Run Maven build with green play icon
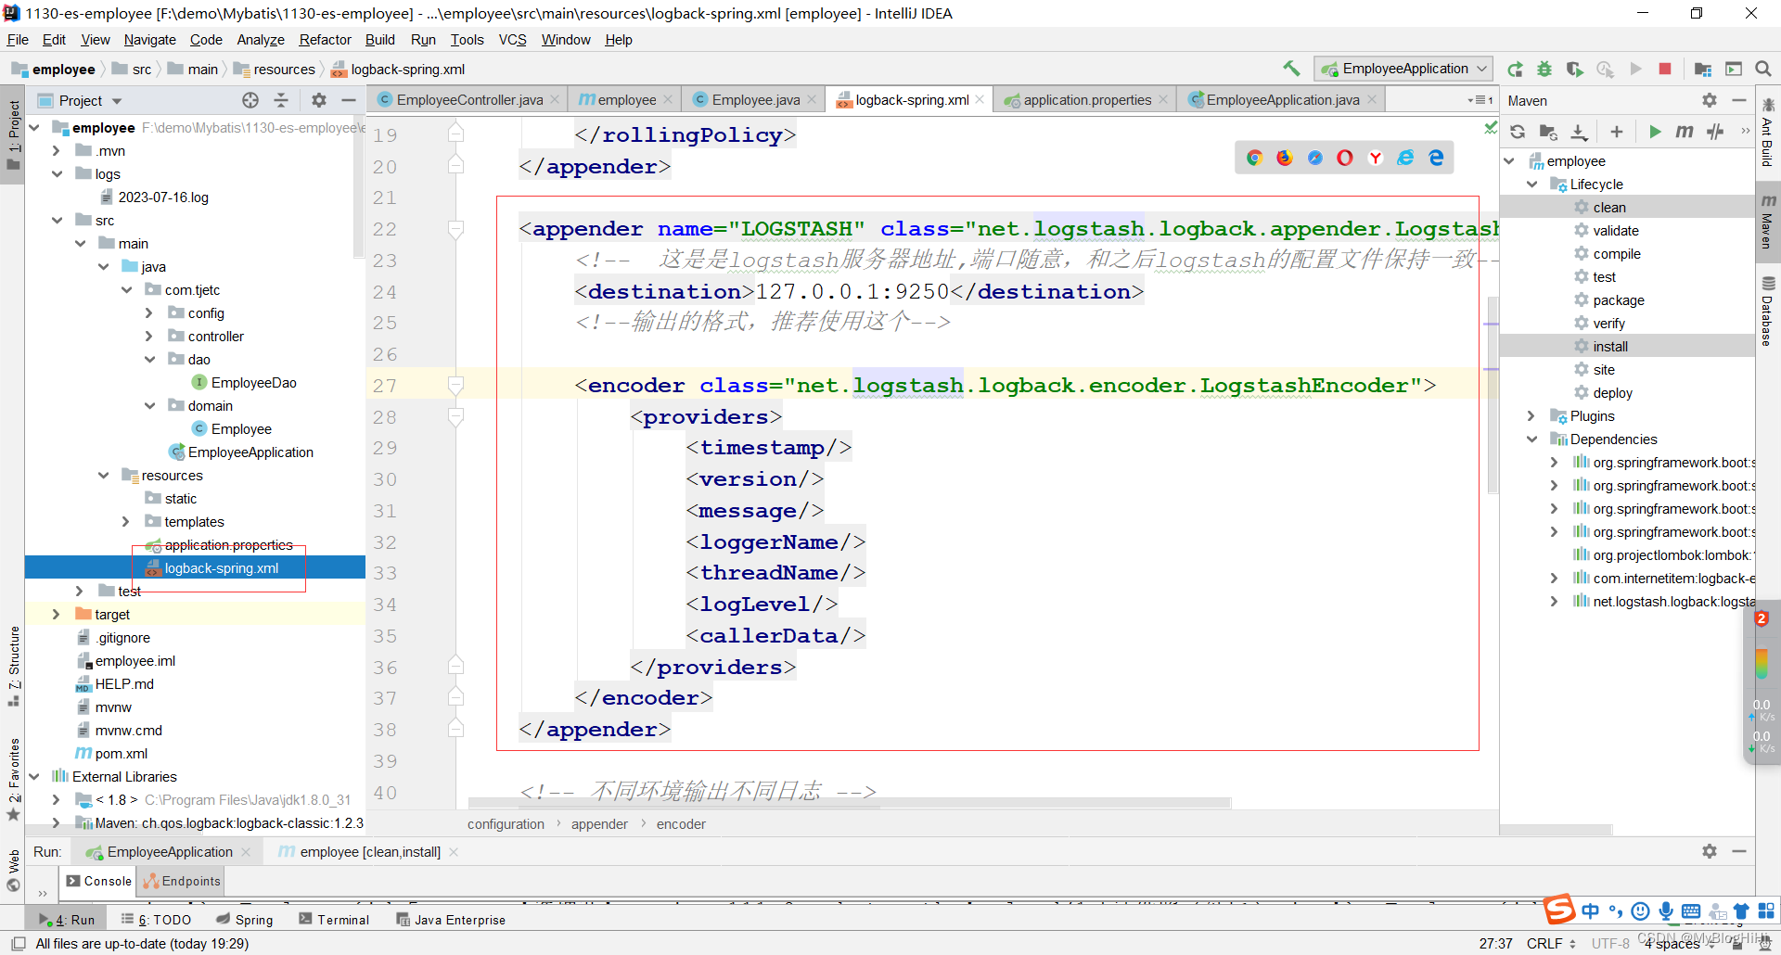 (x=1655, y=132)
